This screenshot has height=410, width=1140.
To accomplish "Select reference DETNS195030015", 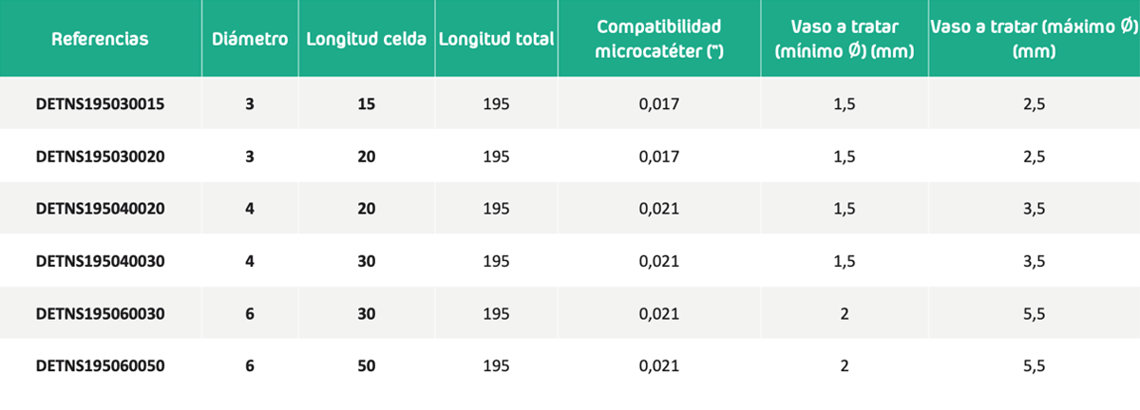I will coord(101,104).
